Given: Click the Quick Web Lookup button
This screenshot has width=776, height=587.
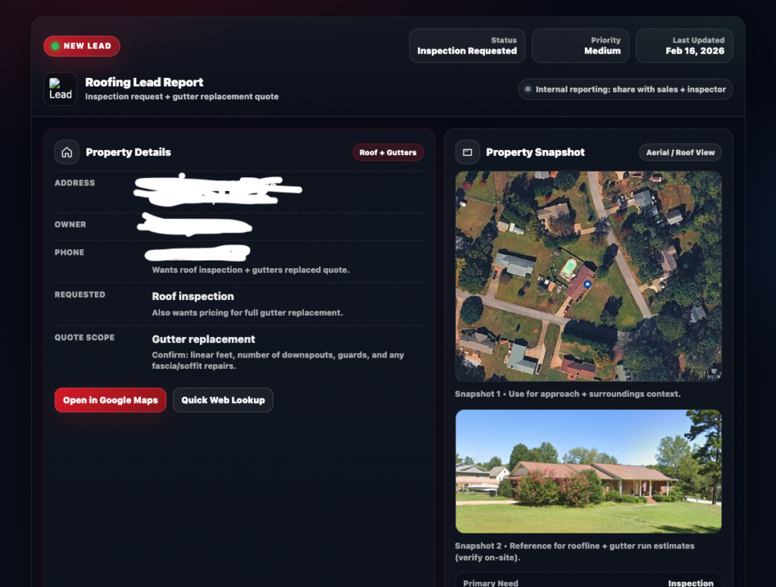Looking at the screenshot, I should pos(223,400).
